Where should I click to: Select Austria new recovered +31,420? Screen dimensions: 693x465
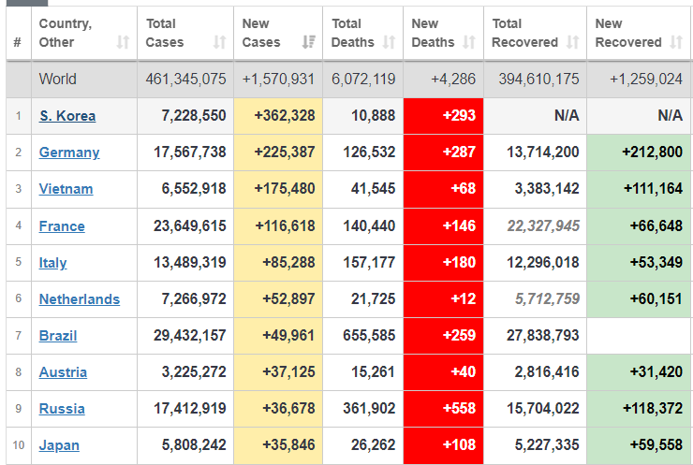[x=656, y=372]
